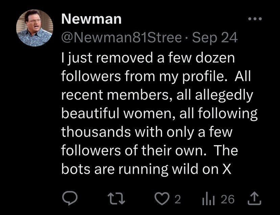Click the phrase 'beautiful women, all following'
The width and height of the screenshot is (280, 215).
click(159, 114)
